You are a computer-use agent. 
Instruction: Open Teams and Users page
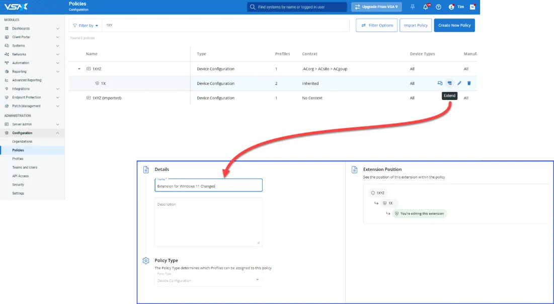[25, 167]
